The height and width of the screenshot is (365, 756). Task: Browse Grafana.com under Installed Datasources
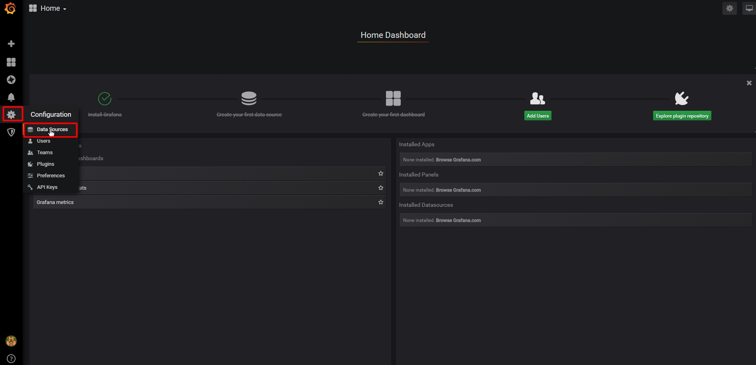click(458, 220)
